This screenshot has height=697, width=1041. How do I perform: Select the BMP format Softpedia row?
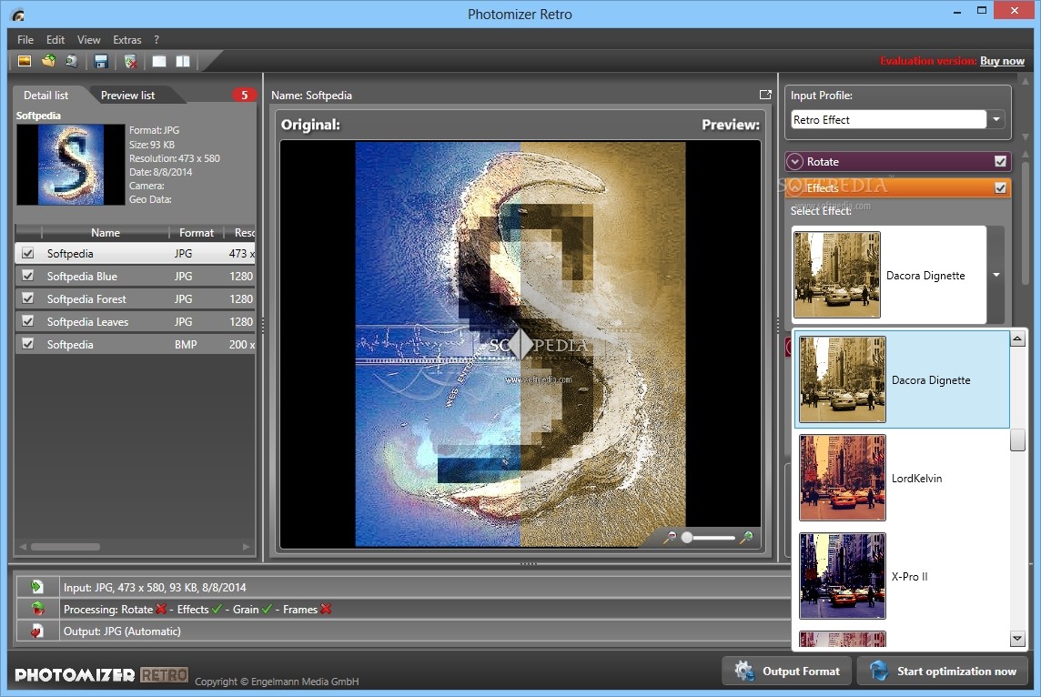135,344
